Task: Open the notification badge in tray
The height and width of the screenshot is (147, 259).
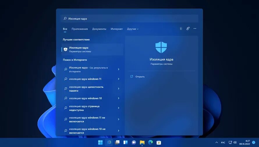Action: point(254,142)
